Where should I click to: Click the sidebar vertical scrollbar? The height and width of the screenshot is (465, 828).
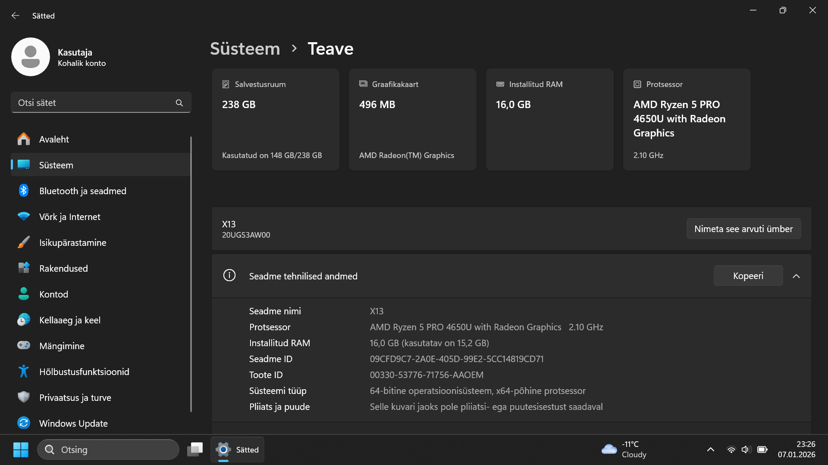tap(191, 274)
